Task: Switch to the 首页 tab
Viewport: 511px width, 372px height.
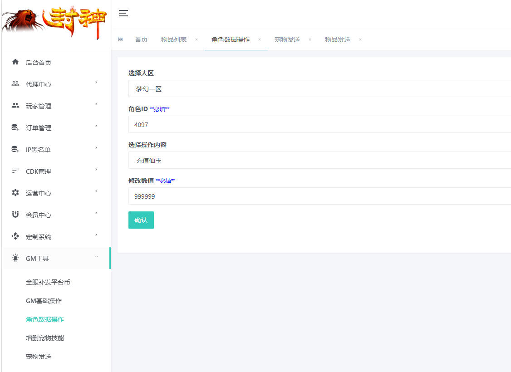Action: point(141,39)
